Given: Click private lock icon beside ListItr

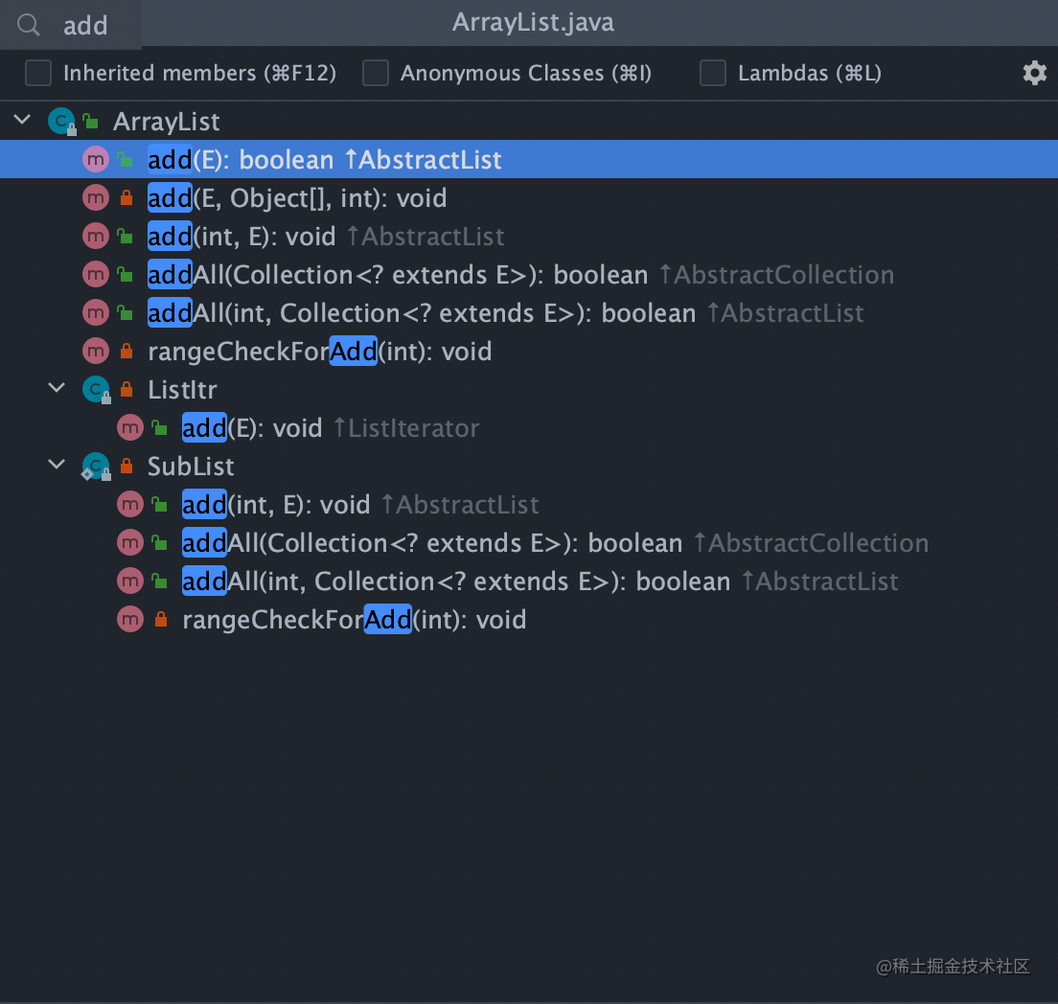Looking at the screenshot, I should [126, 390].
